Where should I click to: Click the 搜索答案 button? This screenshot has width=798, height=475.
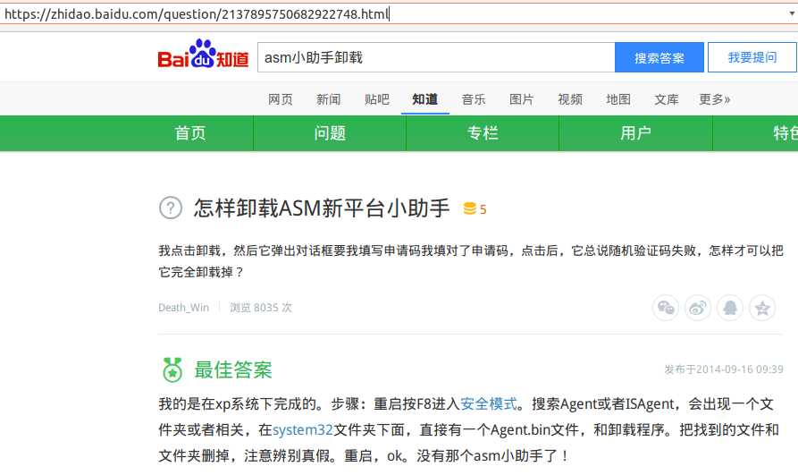tap(659, 57)
